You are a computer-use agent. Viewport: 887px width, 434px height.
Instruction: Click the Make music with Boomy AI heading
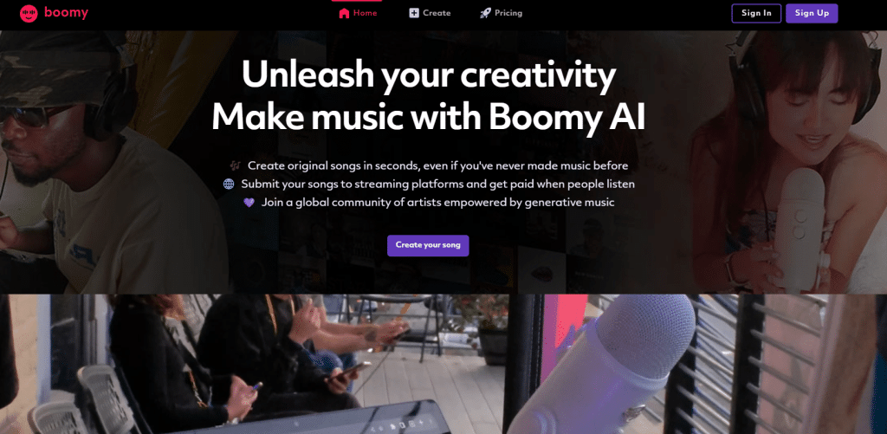(x=428, y=118)
